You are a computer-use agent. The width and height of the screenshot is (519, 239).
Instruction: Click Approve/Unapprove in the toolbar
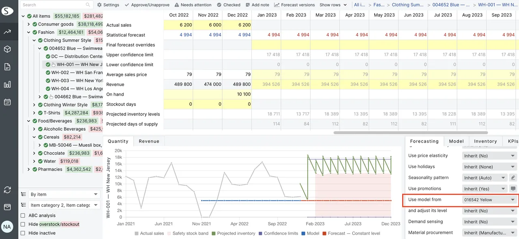(146, 5)
